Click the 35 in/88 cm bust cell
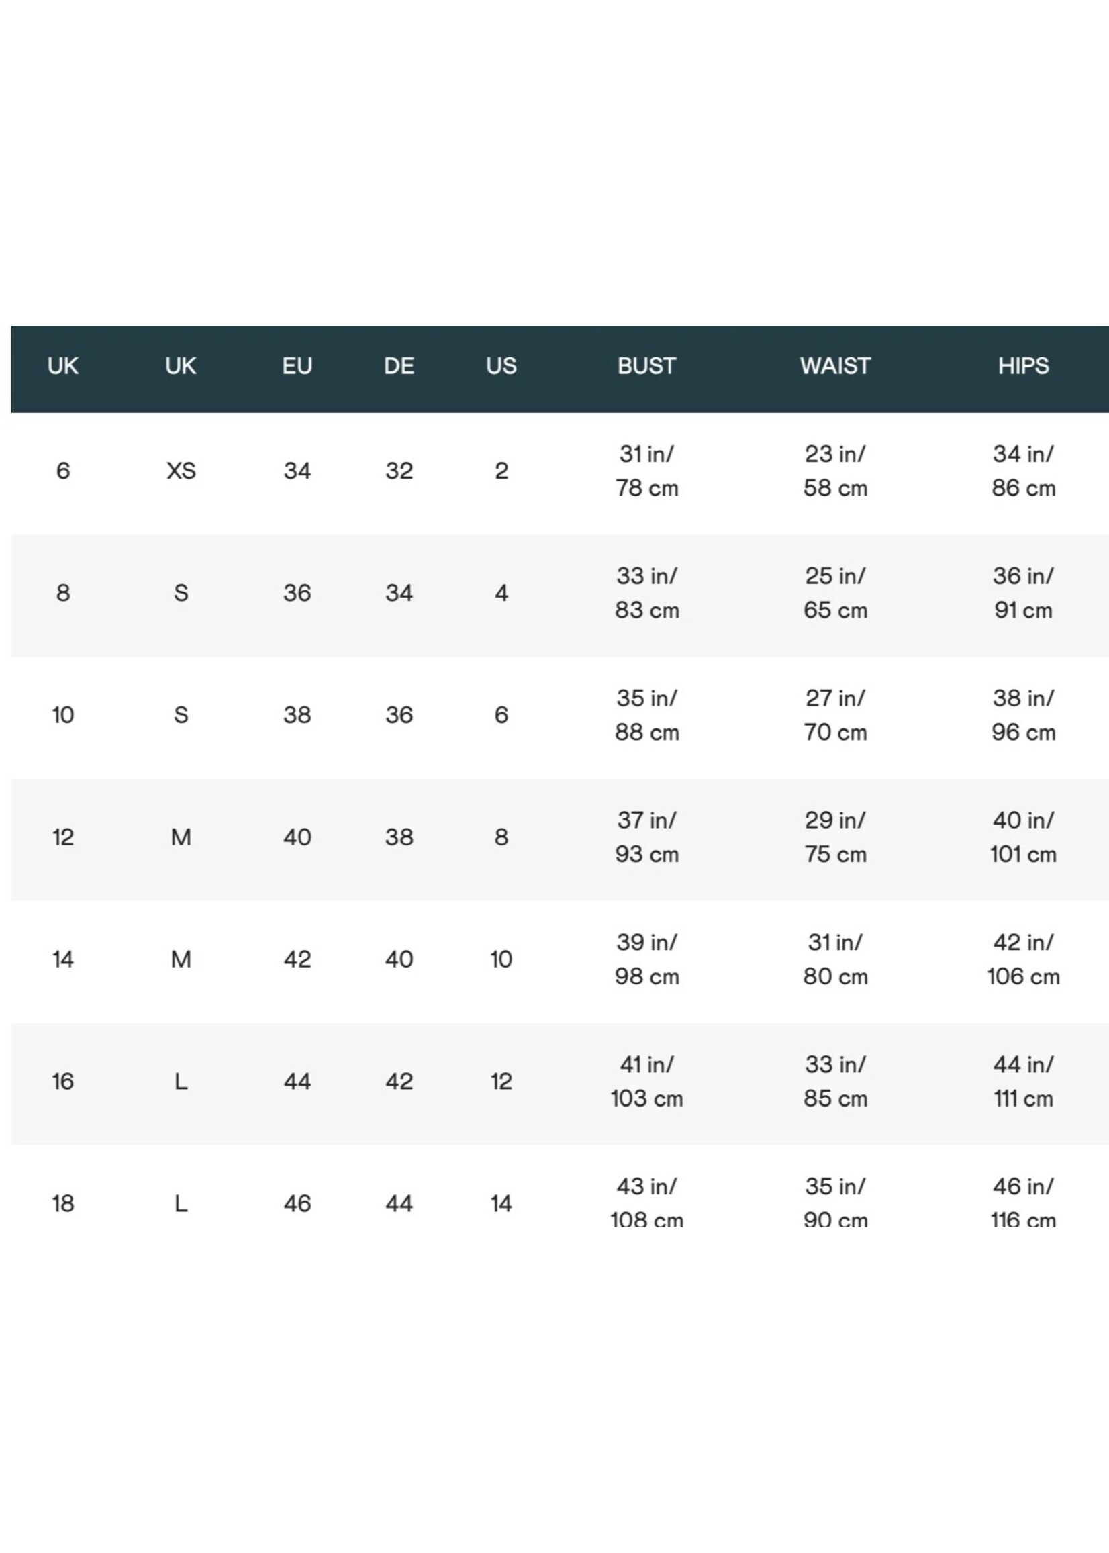Image resolution: width=1109 pixels, height=1553 pixels. pyautogui.click(x=646, y=715)
